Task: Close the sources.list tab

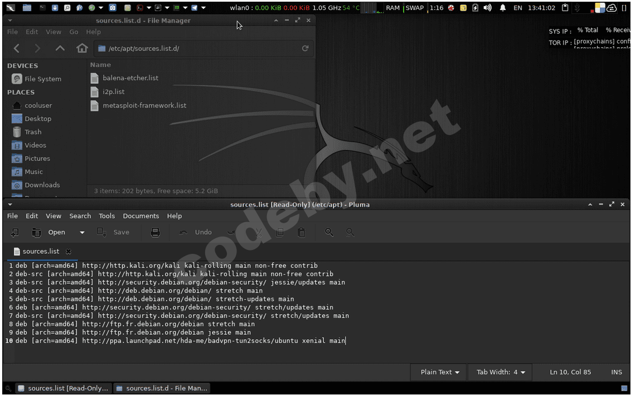Action: [69, 252]
